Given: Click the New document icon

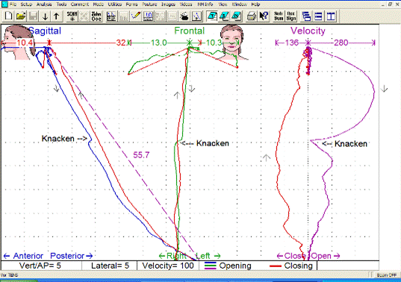Looking at the screenshot, I should pyautogui.click(x=8, y=16).
